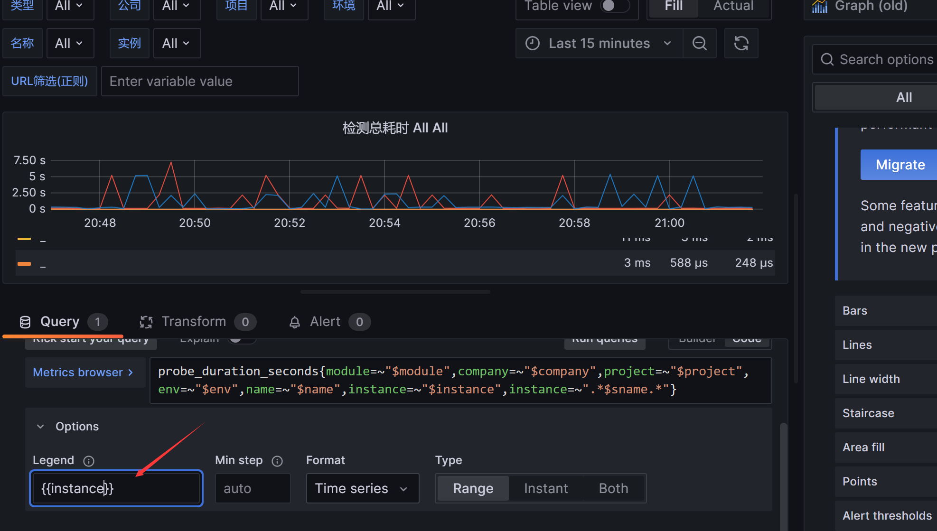Select Instant query type
Image resolution: width=937 pixels, height=531 pixels.
click(546, 488)
